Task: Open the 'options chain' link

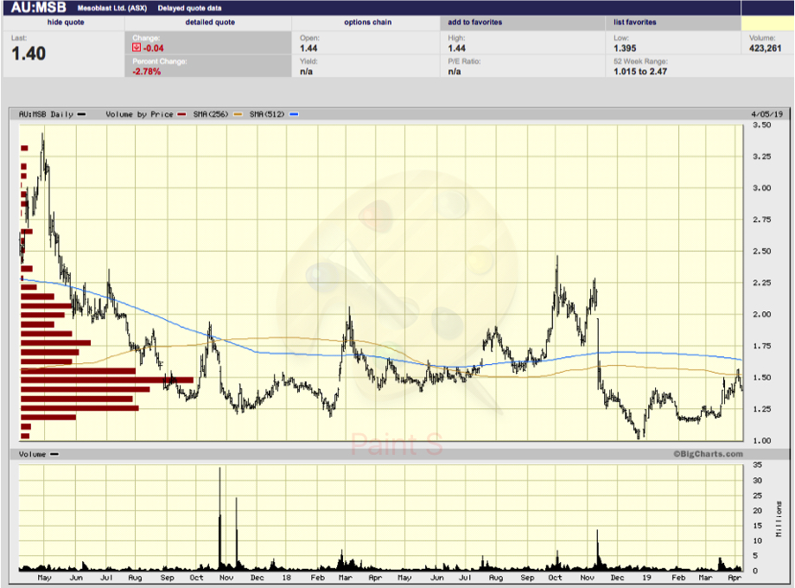Action: 367,22
